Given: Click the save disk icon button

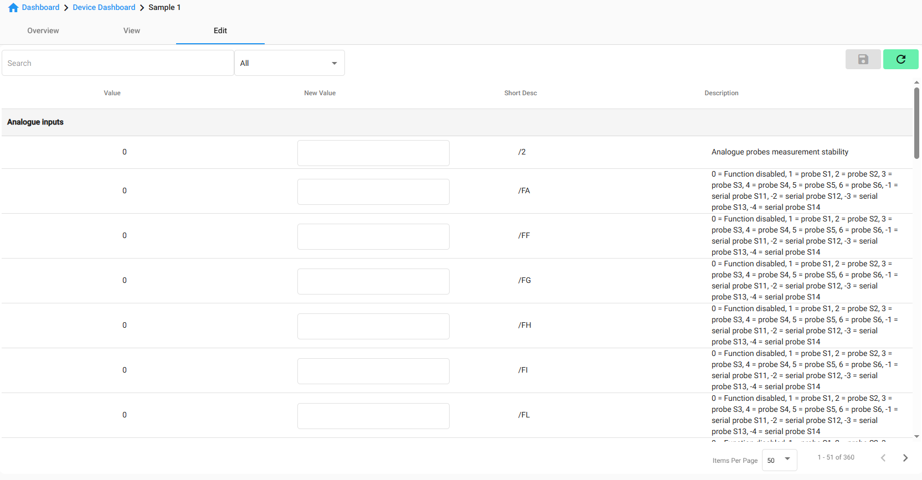Looking at the screenshot, I should click(x=863, y=59).
